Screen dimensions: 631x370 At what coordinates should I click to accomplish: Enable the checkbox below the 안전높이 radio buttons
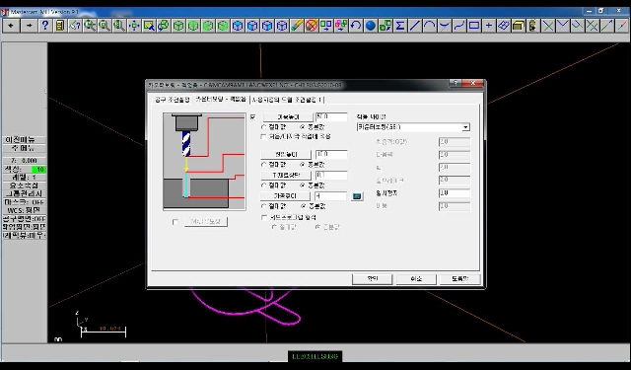click(x=263, y=137)
